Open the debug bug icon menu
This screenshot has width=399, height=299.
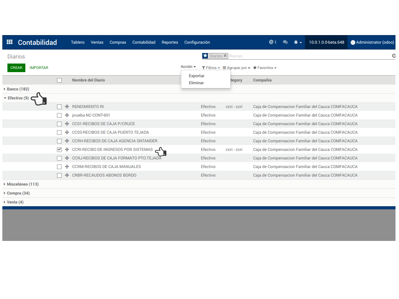pyautogui.click(x=298, y=42)
